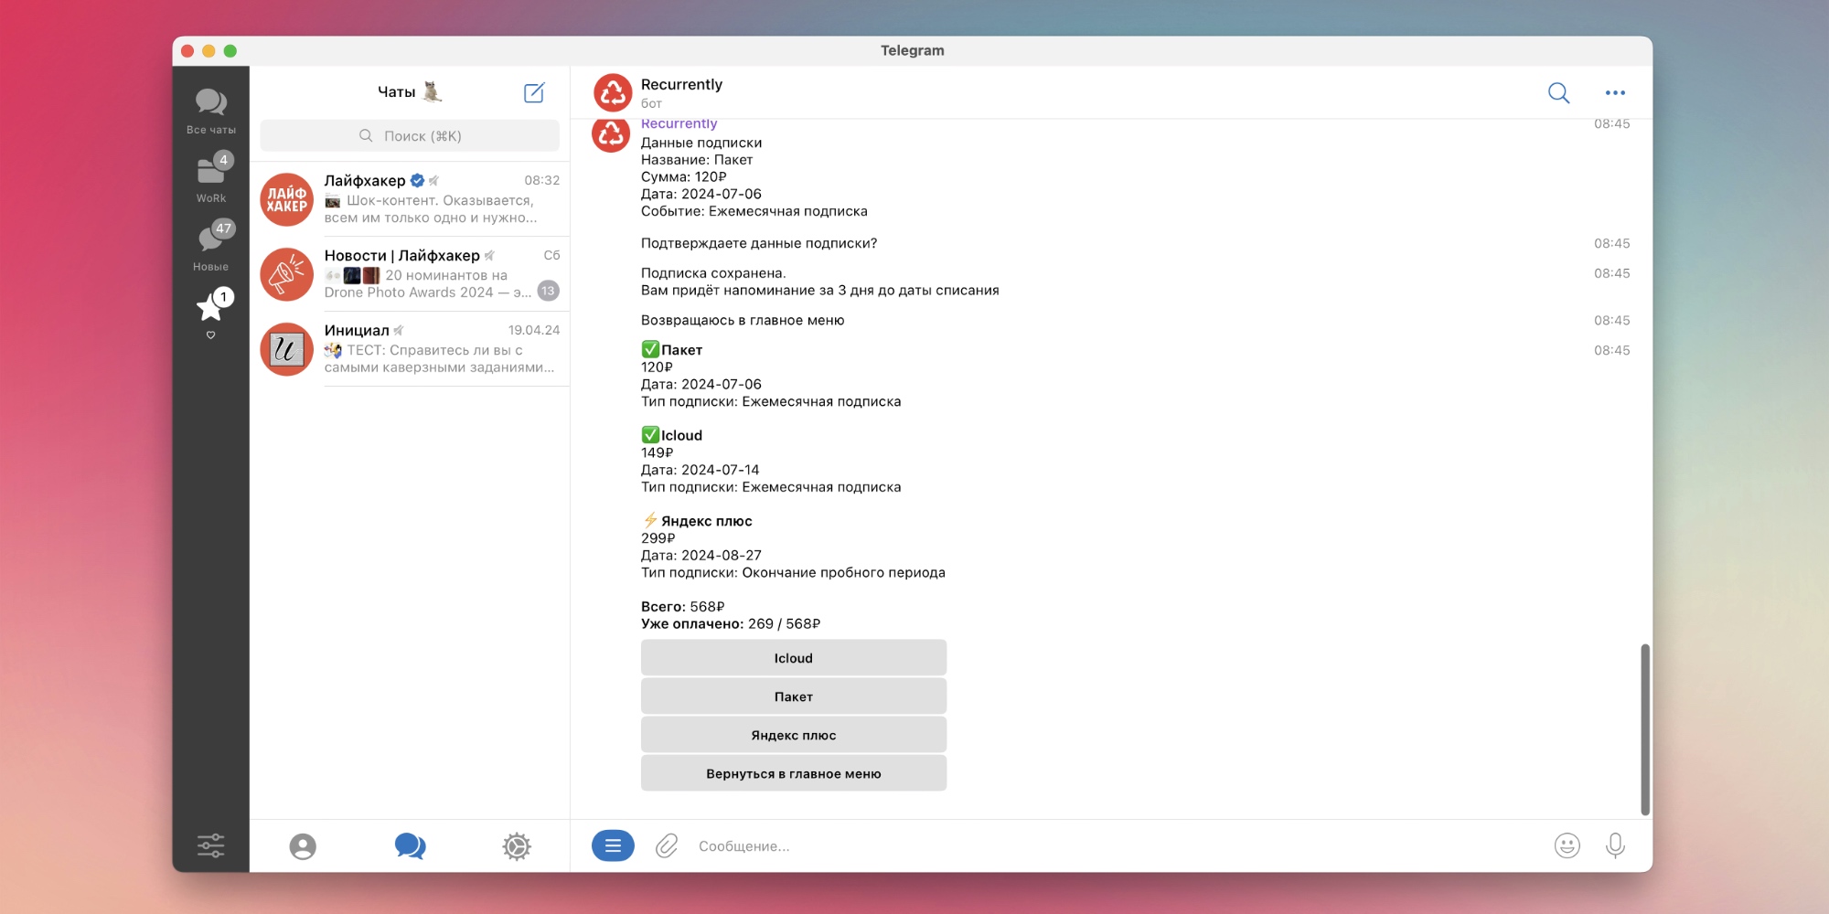Open the Новости | Лайфхакер chat
This screenshot has width=1829, height=914.
click(410, 274)
